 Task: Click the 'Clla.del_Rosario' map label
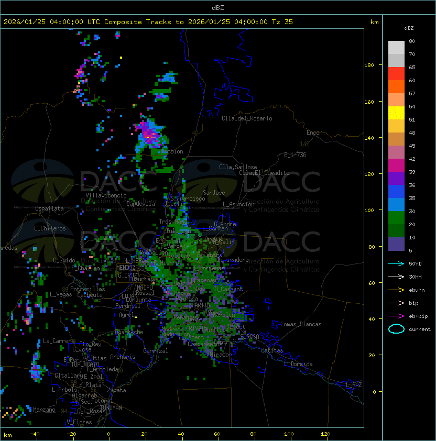(247, 118)
